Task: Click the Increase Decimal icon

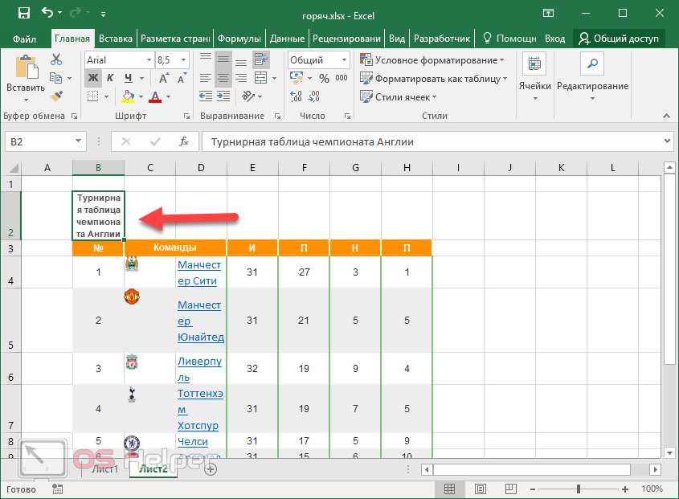Action: 295,96
